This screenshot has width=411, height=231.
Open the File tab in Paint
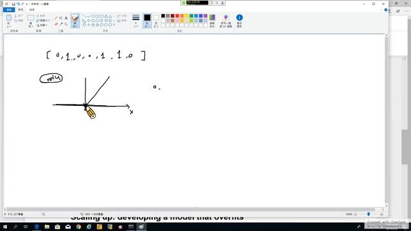pos(9,10)
